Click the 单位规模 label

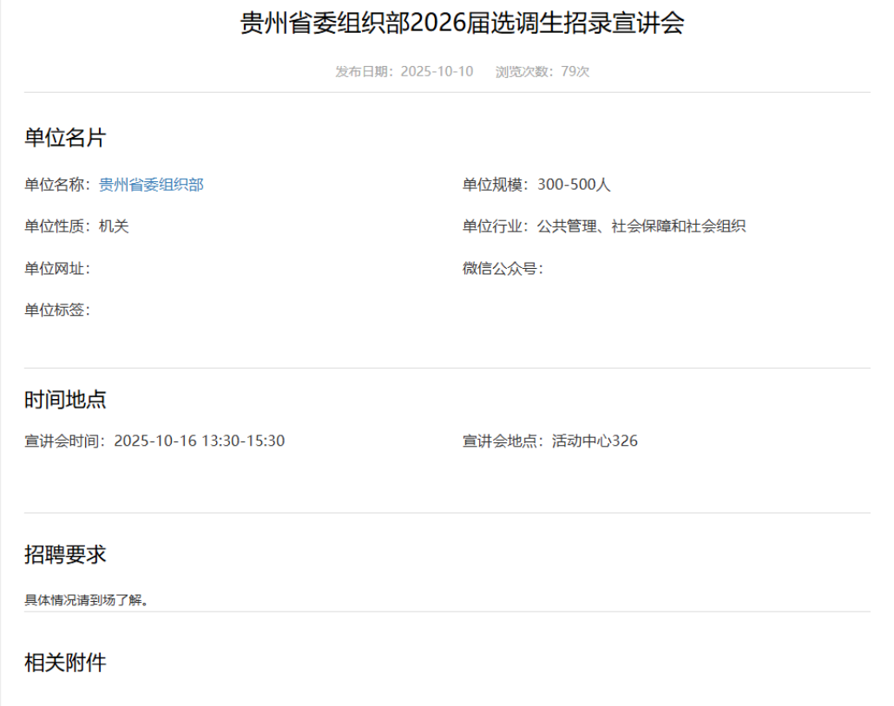click(495, 185)
